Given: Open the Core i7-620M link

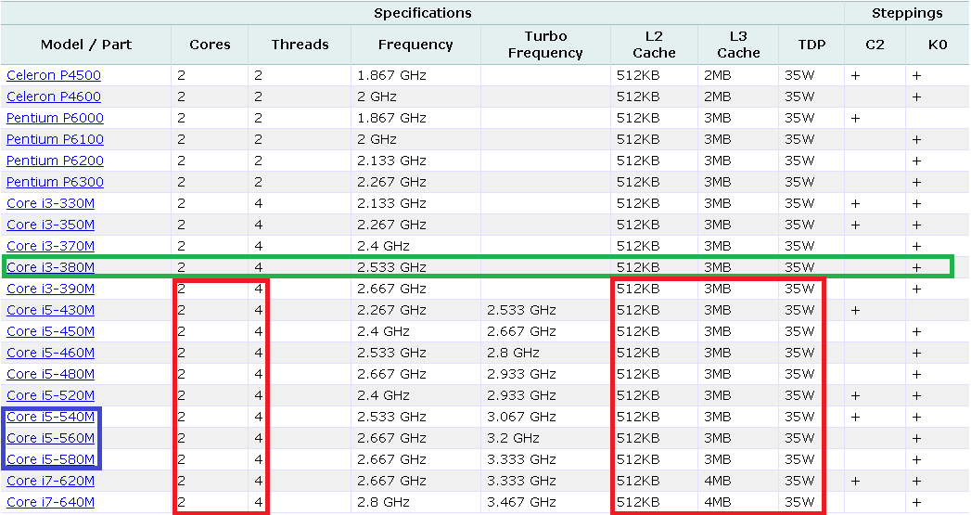Looking at the screenshot, I should [50, 481].
